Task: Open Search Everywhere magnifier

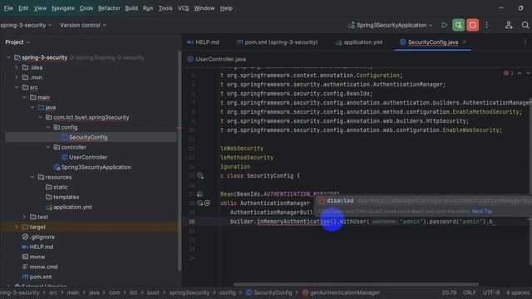Action: coord(525,25)
